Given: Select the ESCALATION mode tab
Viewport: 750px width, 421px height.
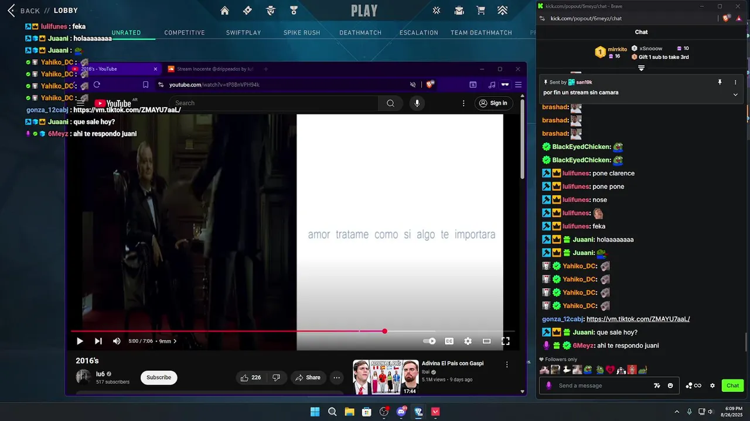Looking at the screenshot, I should point(419,33).
